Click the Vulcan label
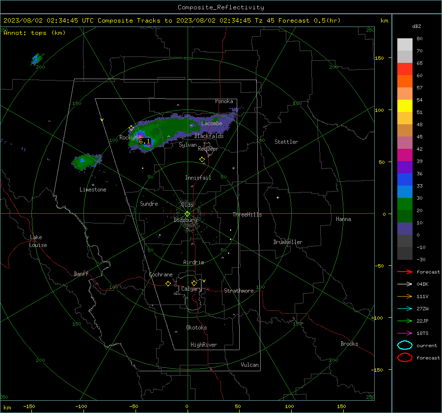The width and height of the screenshot is (442, 413). tap(249, 365)
